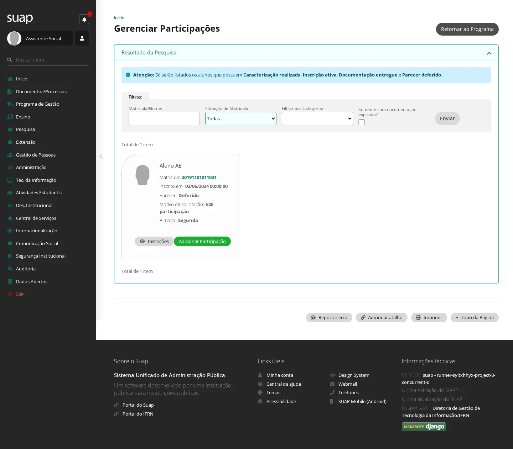Click the Adicionar Participação button
Screen dimensions: 513x449
202,241
